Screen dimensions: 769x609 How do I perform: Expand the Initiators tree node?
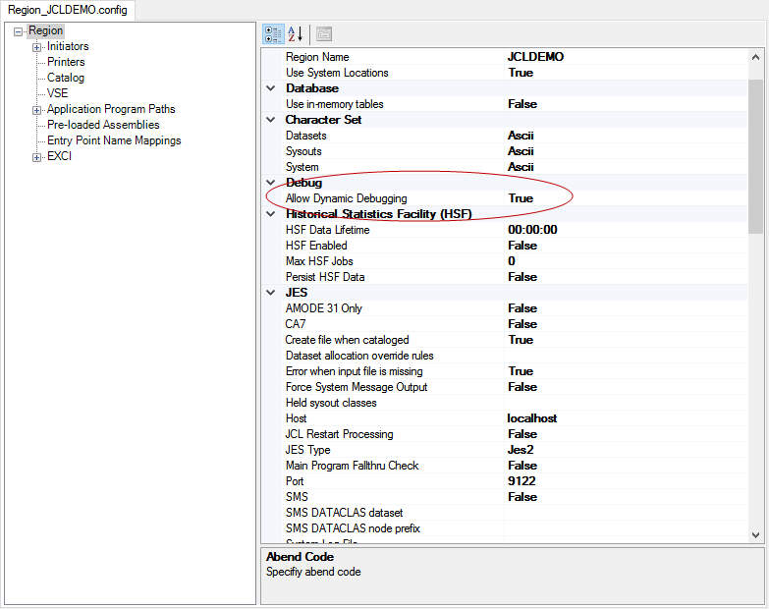[x=37, y=47]
